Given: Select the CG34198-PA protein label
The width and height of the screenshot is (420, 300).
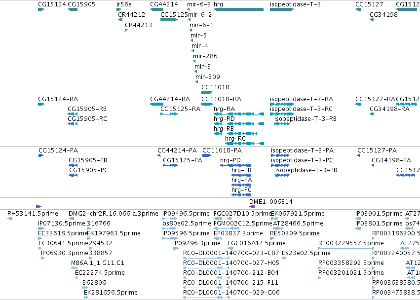Looking at the screenshot, I should tap(391, 160).
